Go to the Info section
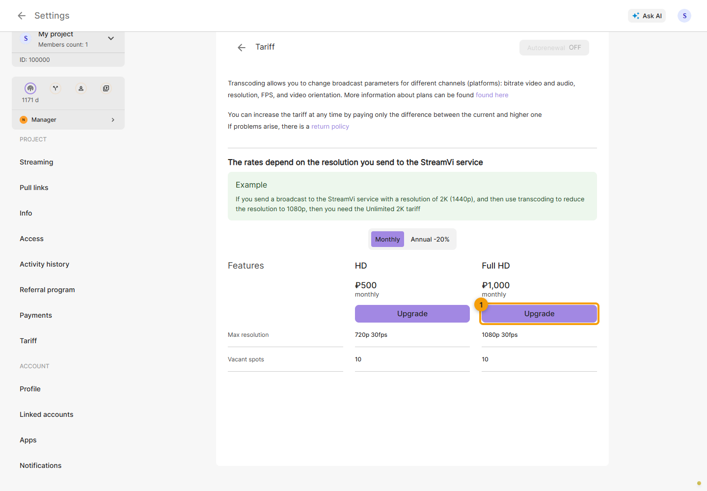 click(x=26, y=213)
